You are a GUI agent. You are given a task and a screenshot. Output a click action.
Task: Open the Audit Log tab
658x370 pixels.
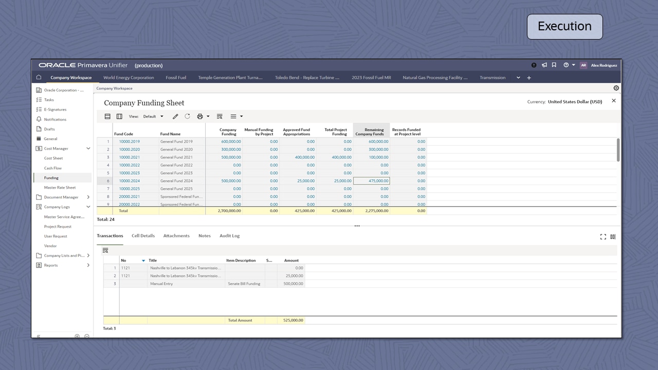point(229,235)
